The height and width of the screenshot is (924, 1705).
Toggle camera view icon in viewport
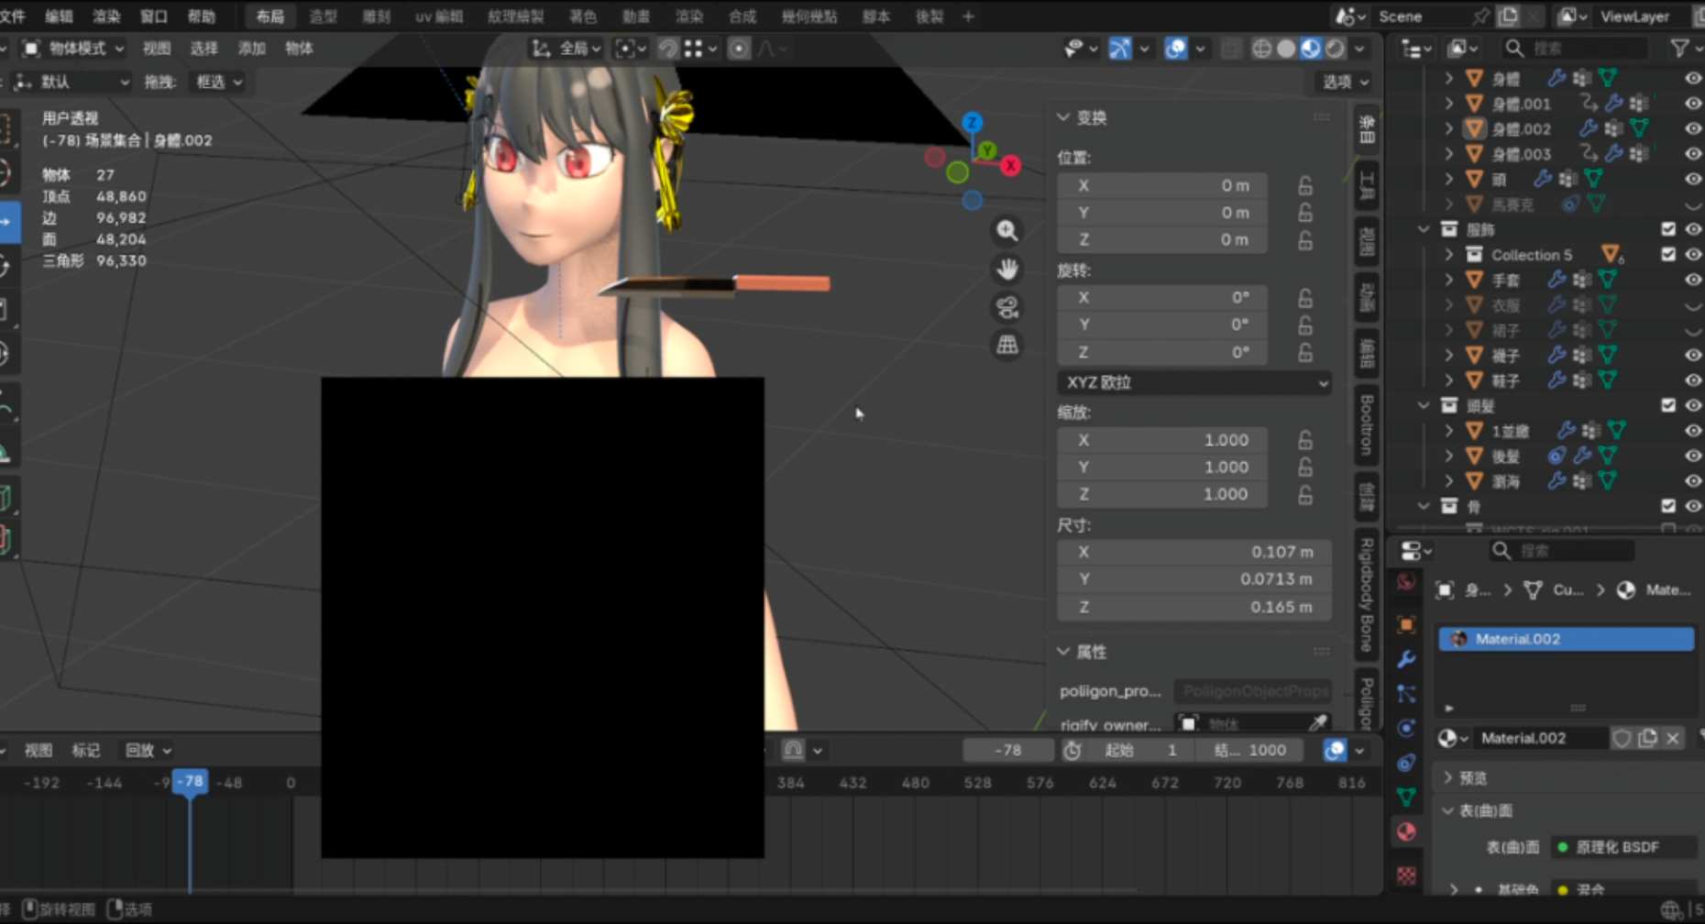click(x=1007, y=307)
